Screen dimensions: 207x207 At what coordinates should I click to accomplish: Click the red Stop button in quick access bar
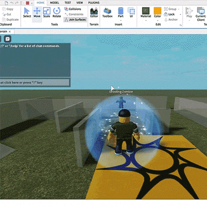pyautogui.click(x=27, y=3)
